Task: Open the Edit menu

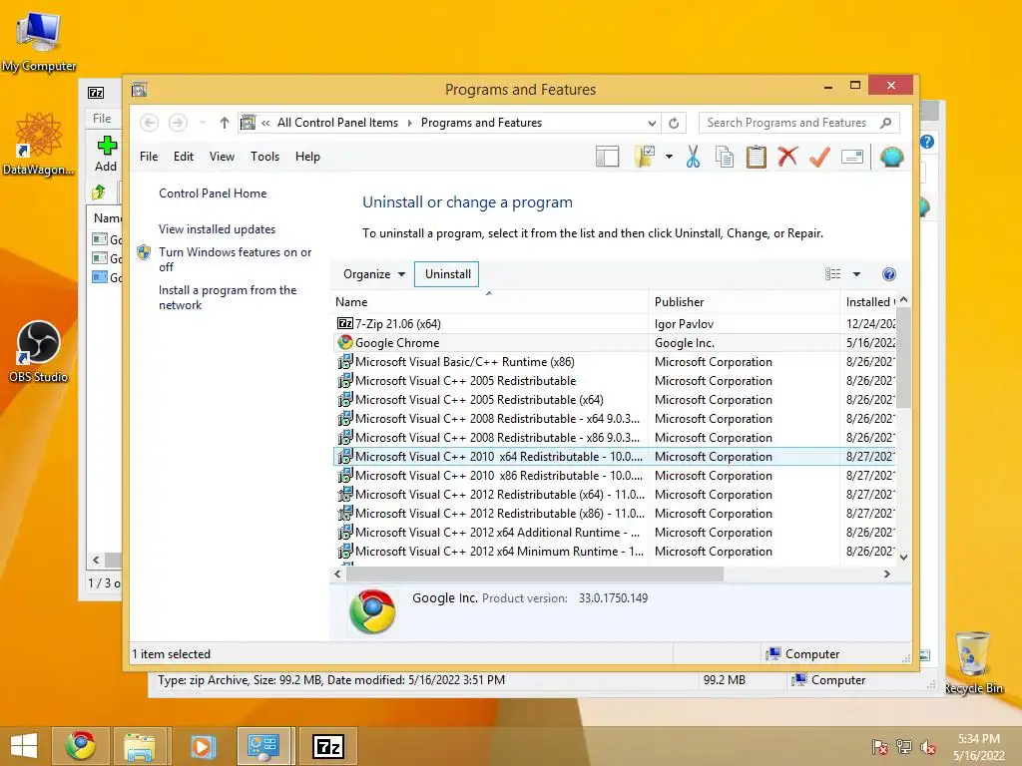Action: click(184, 157)
